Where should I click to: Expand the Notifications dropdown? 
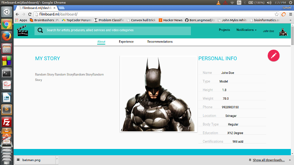coord(247,30)
